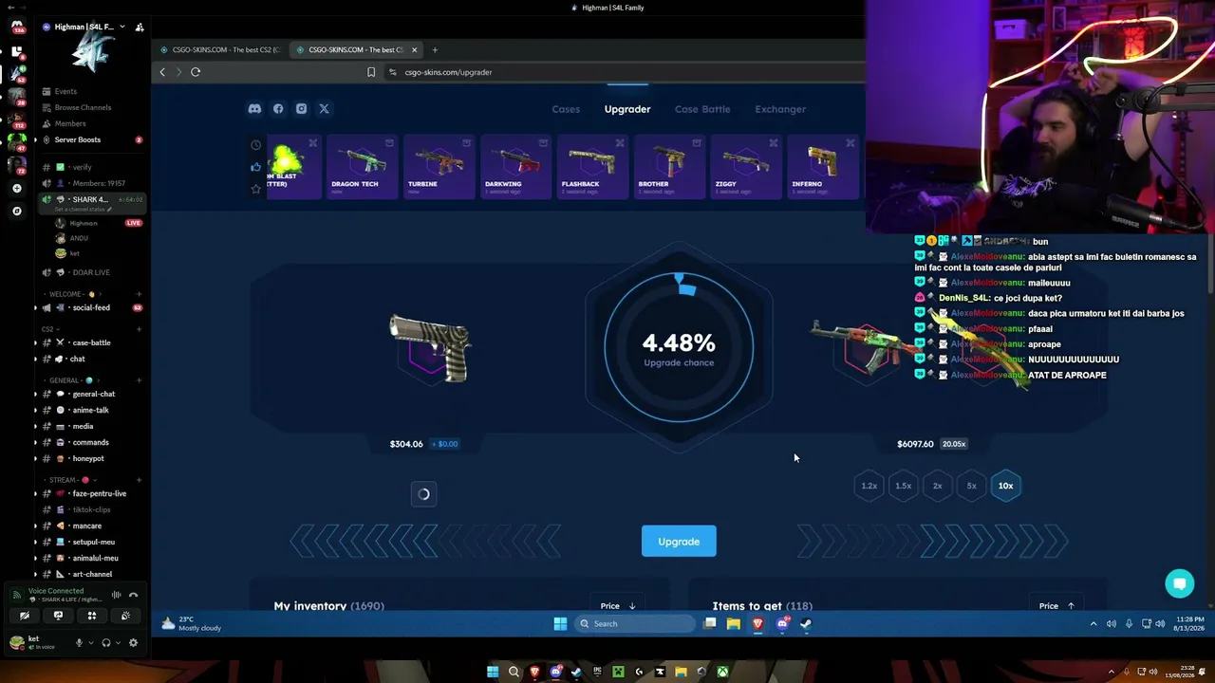Open microphone input device options arrow

(91, 642)
